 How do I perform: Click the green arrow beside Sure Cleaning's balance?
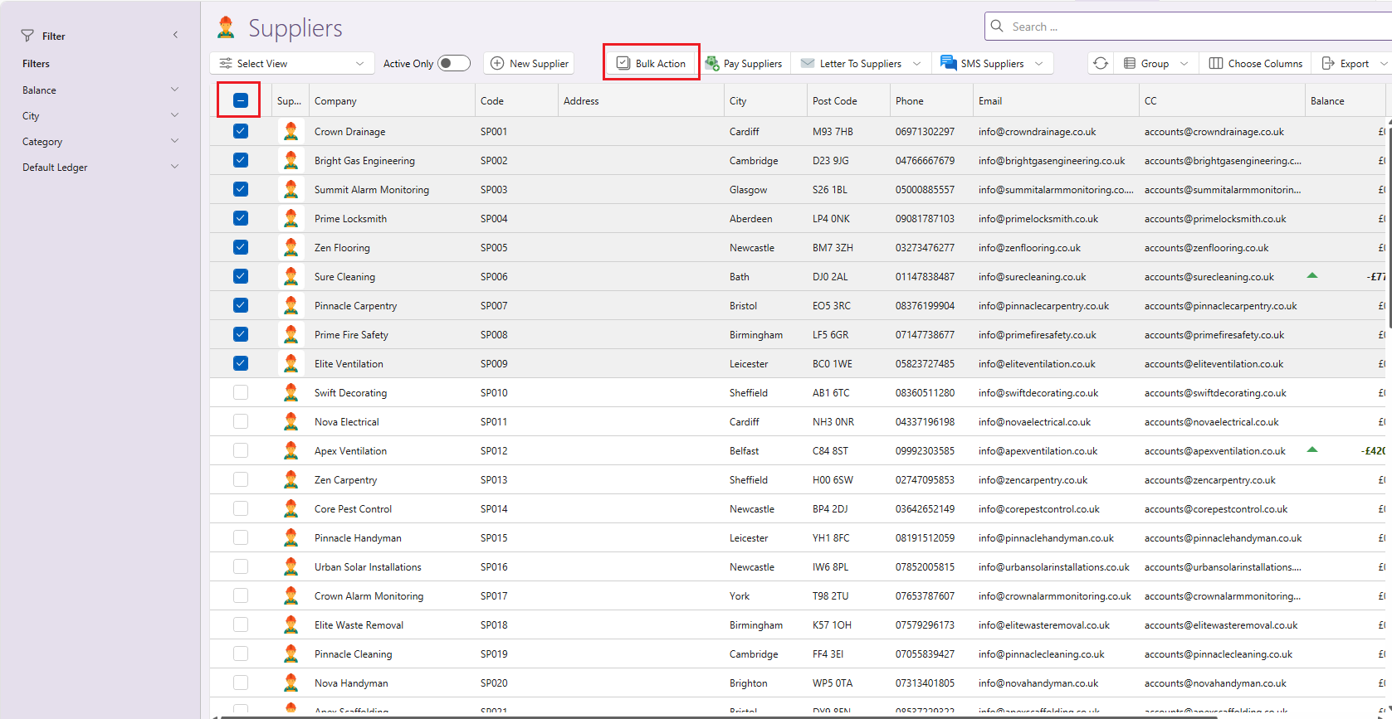1312,275
